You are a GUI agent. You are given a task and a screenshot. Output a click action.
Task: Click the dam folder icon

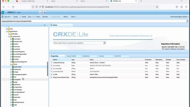pyautogui.click(x=9, y=29)
